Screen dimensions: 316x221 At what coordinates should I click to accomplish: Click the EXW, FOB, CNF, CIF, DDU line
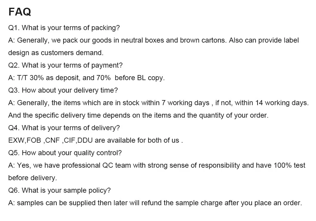click(x=95, y=140)
